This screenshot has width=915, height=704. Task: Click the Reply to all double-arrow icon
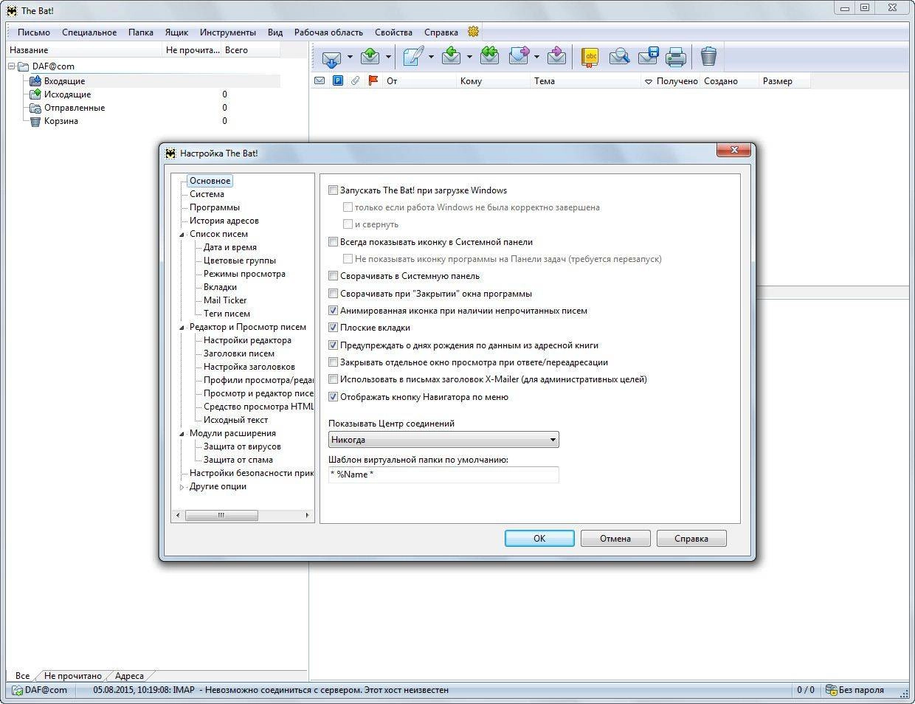488,57
